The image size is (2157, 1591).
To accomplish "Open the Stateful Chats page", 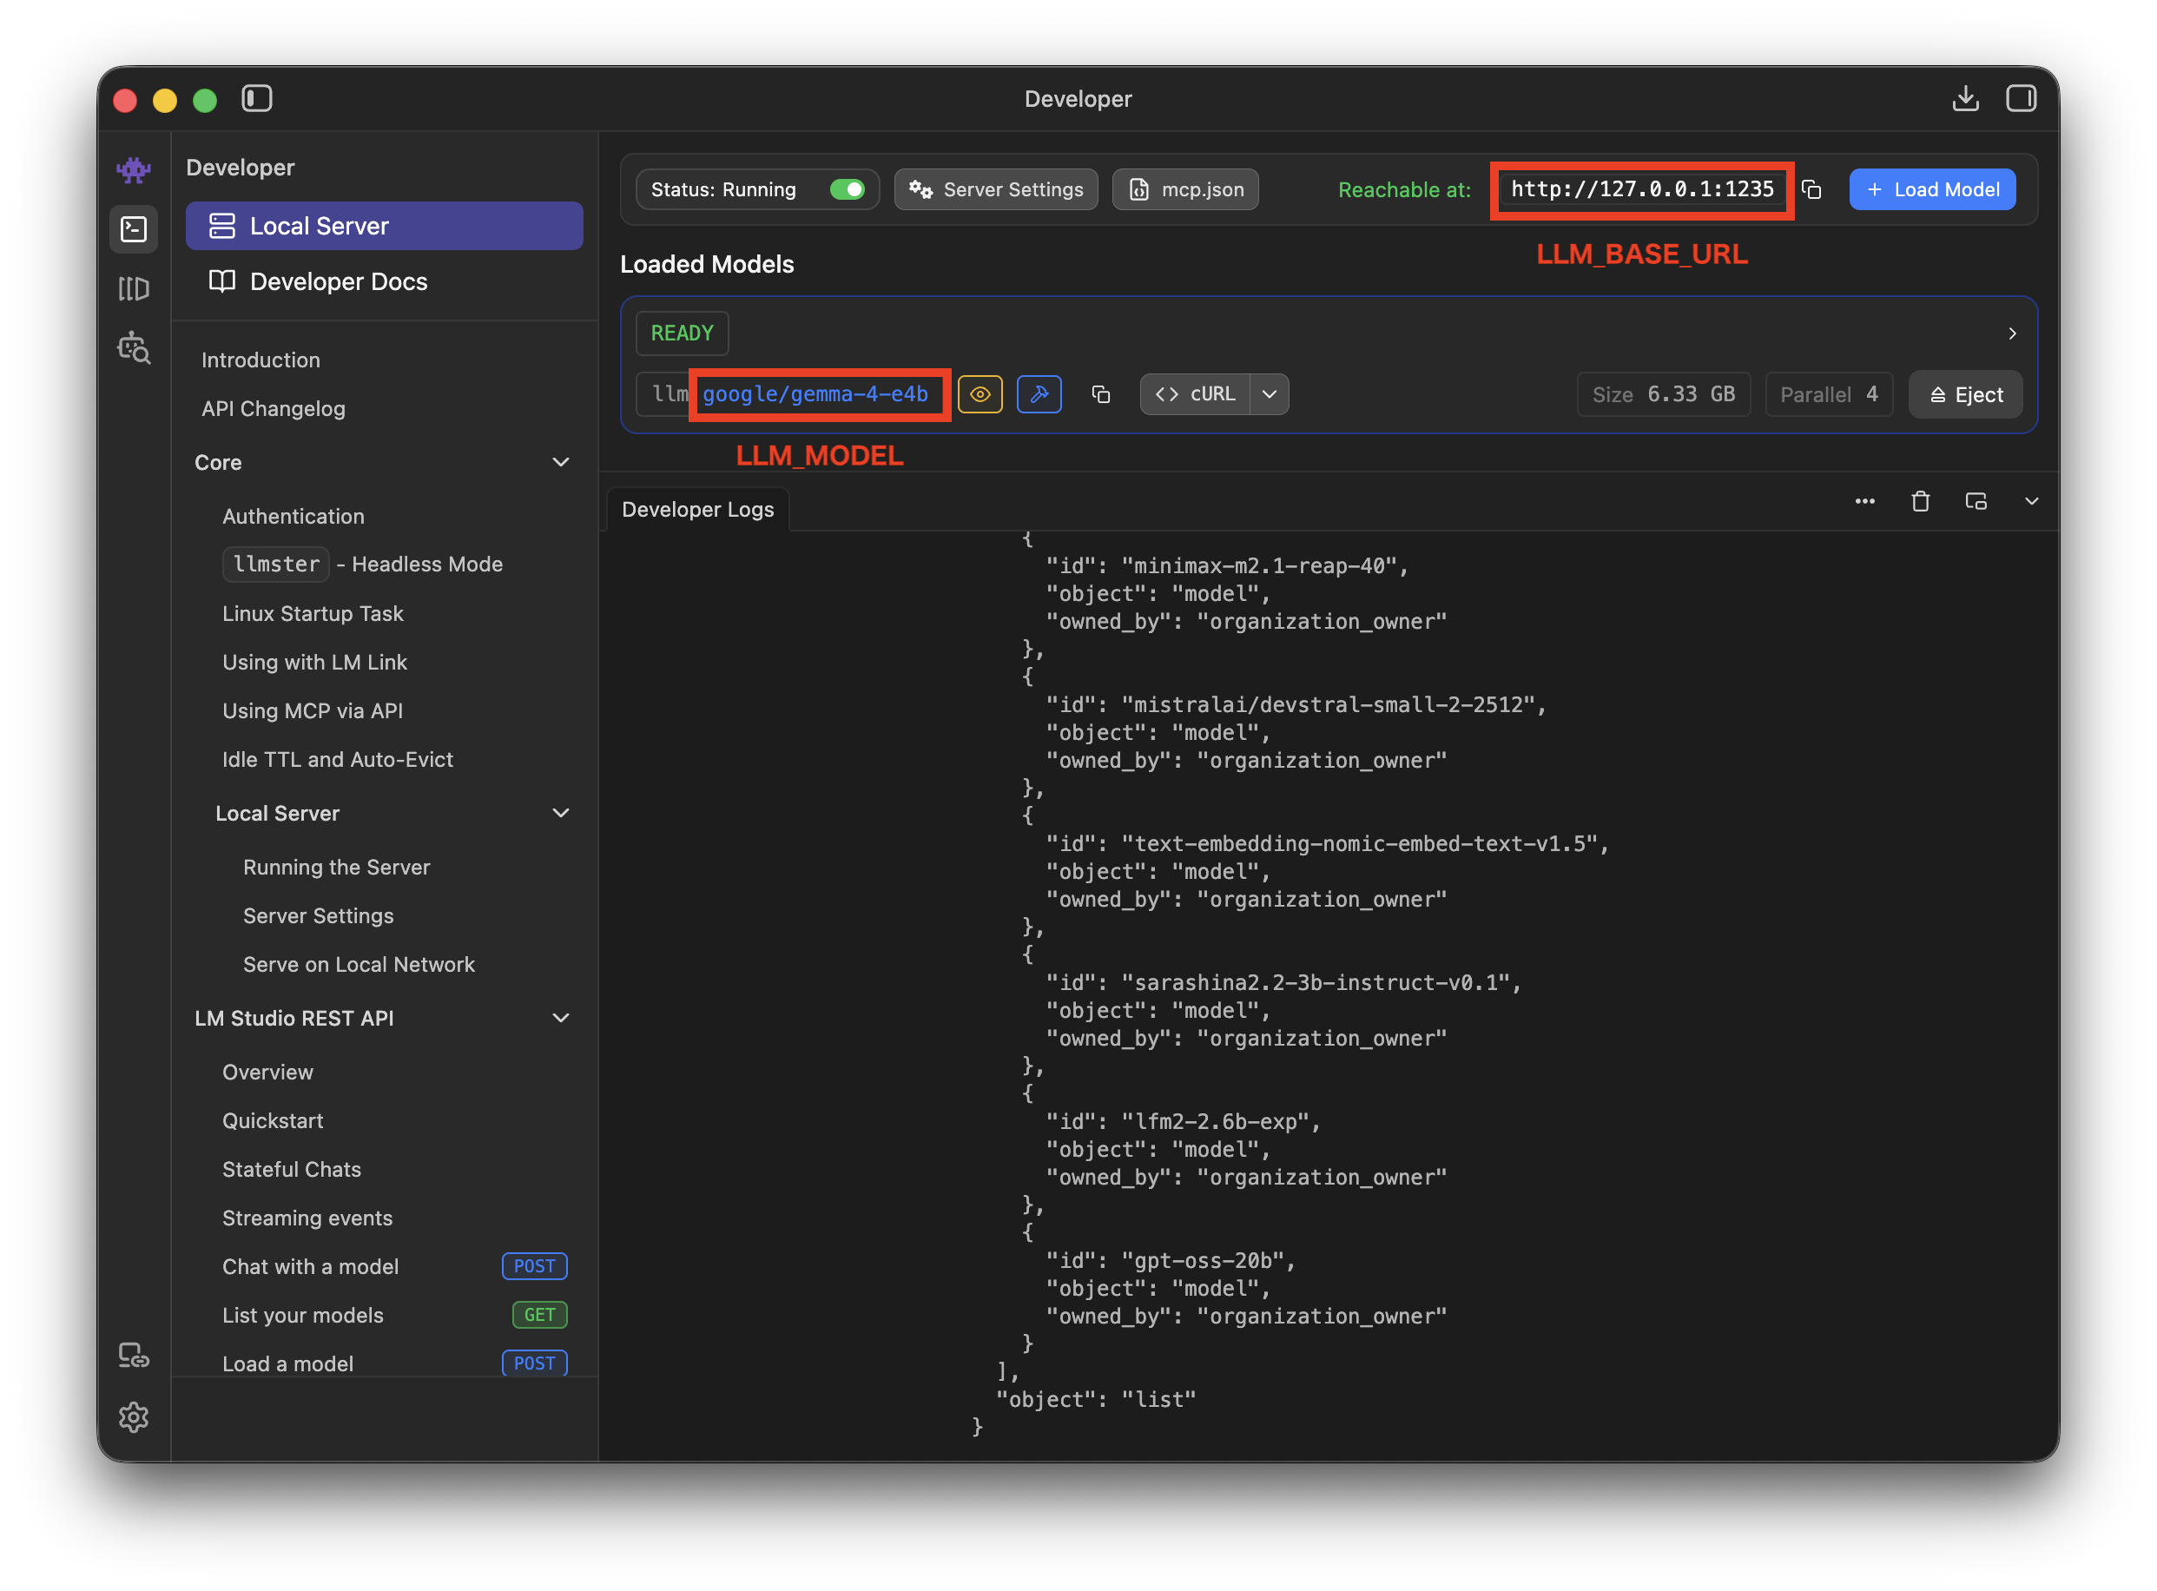I will click(x=291, y=1170).
